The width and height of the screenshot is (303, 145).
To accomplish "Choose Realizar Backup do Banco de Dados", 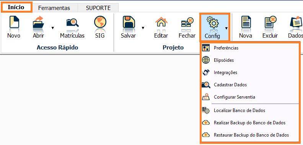I will coord(250,123).
